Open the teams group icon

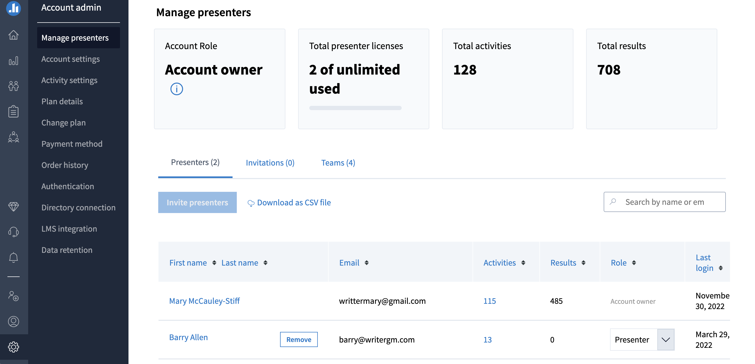point(14,137)
